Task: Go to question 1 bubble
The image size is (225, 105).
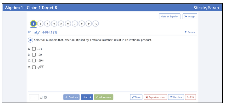Action: pos(33,24)
